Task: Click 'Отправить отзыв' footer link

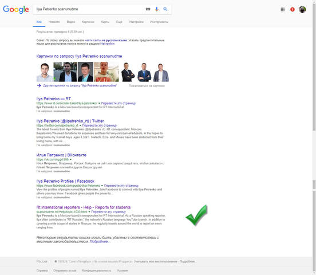Action: coord(65,270)
